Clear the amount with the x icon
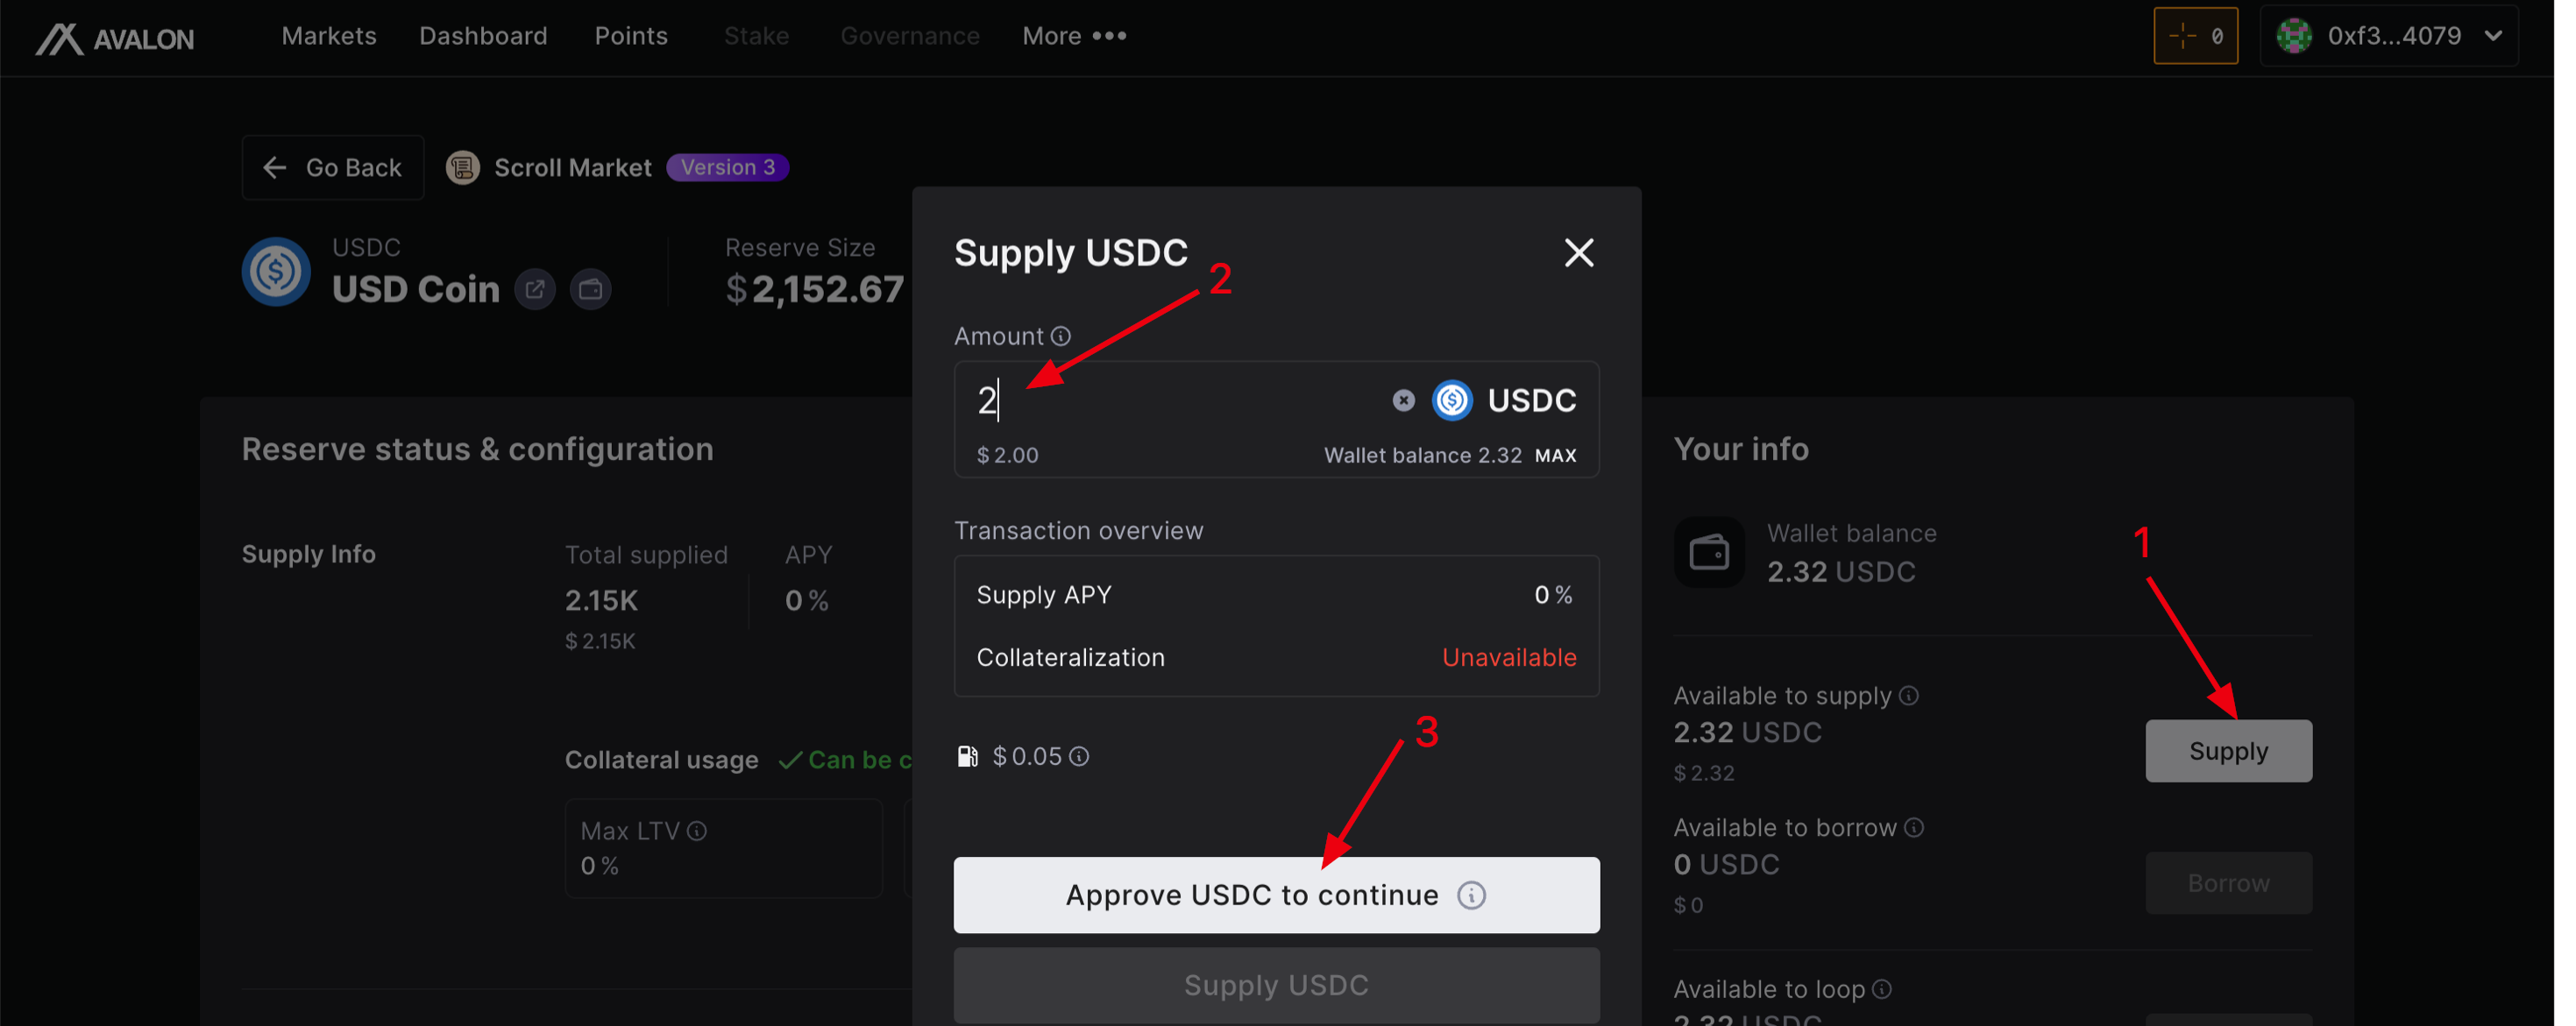The image size is (2576, 1026). (1403, 400)
